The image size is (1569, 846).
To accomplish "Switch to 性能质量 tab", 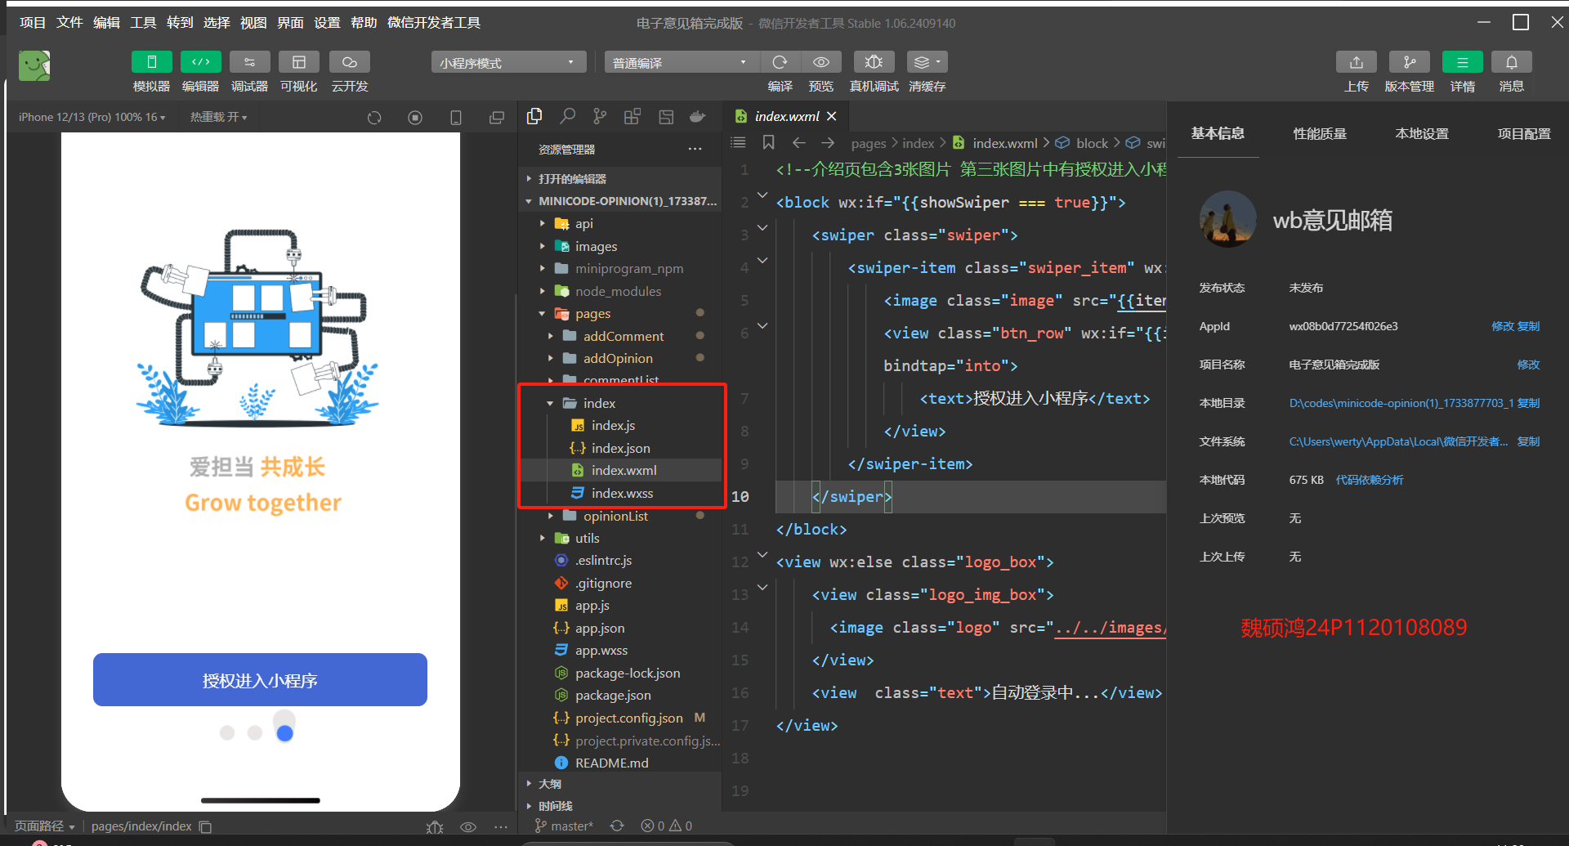I will [x=1320, y=133].
